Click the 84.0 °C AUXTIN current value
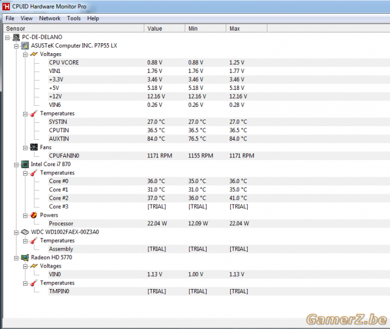390x329 pixels. [x=156, y=139]
